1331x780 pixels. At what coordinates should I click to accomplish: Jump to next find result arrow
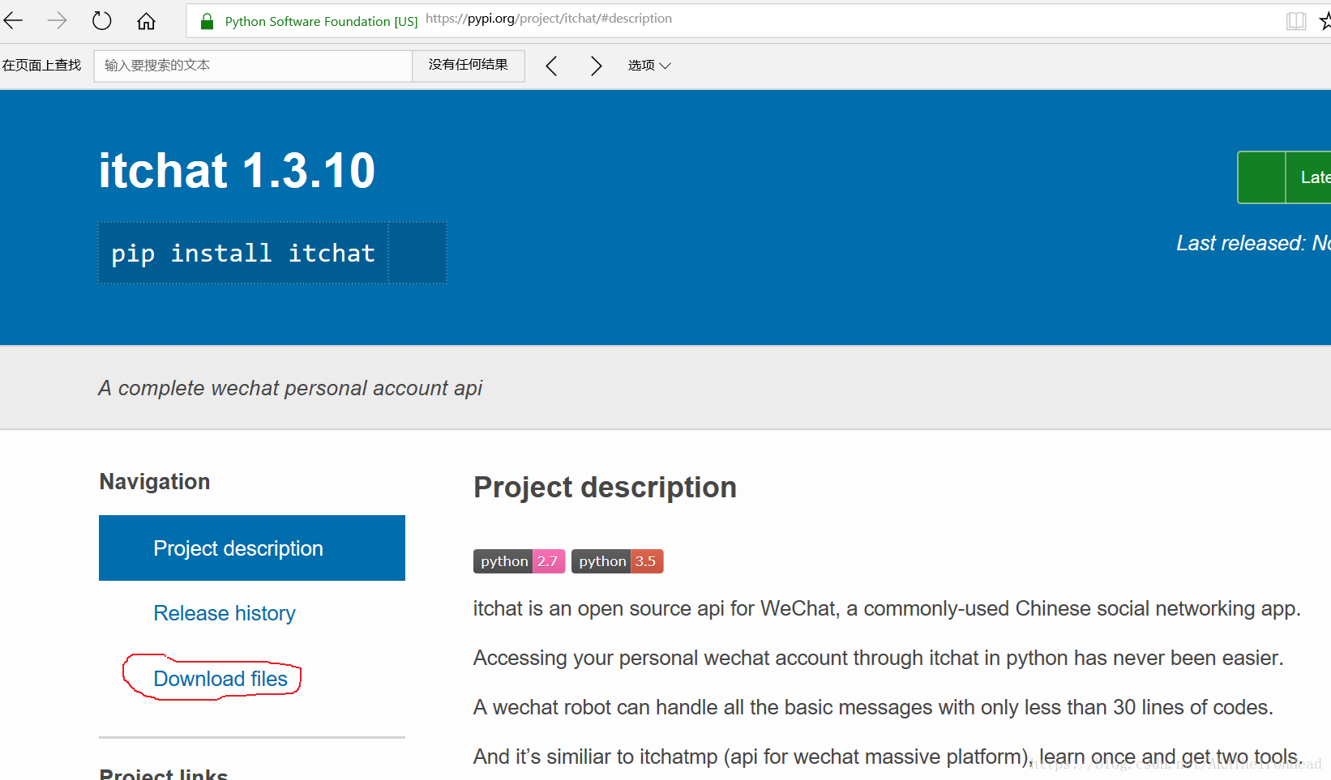(596, 66)
